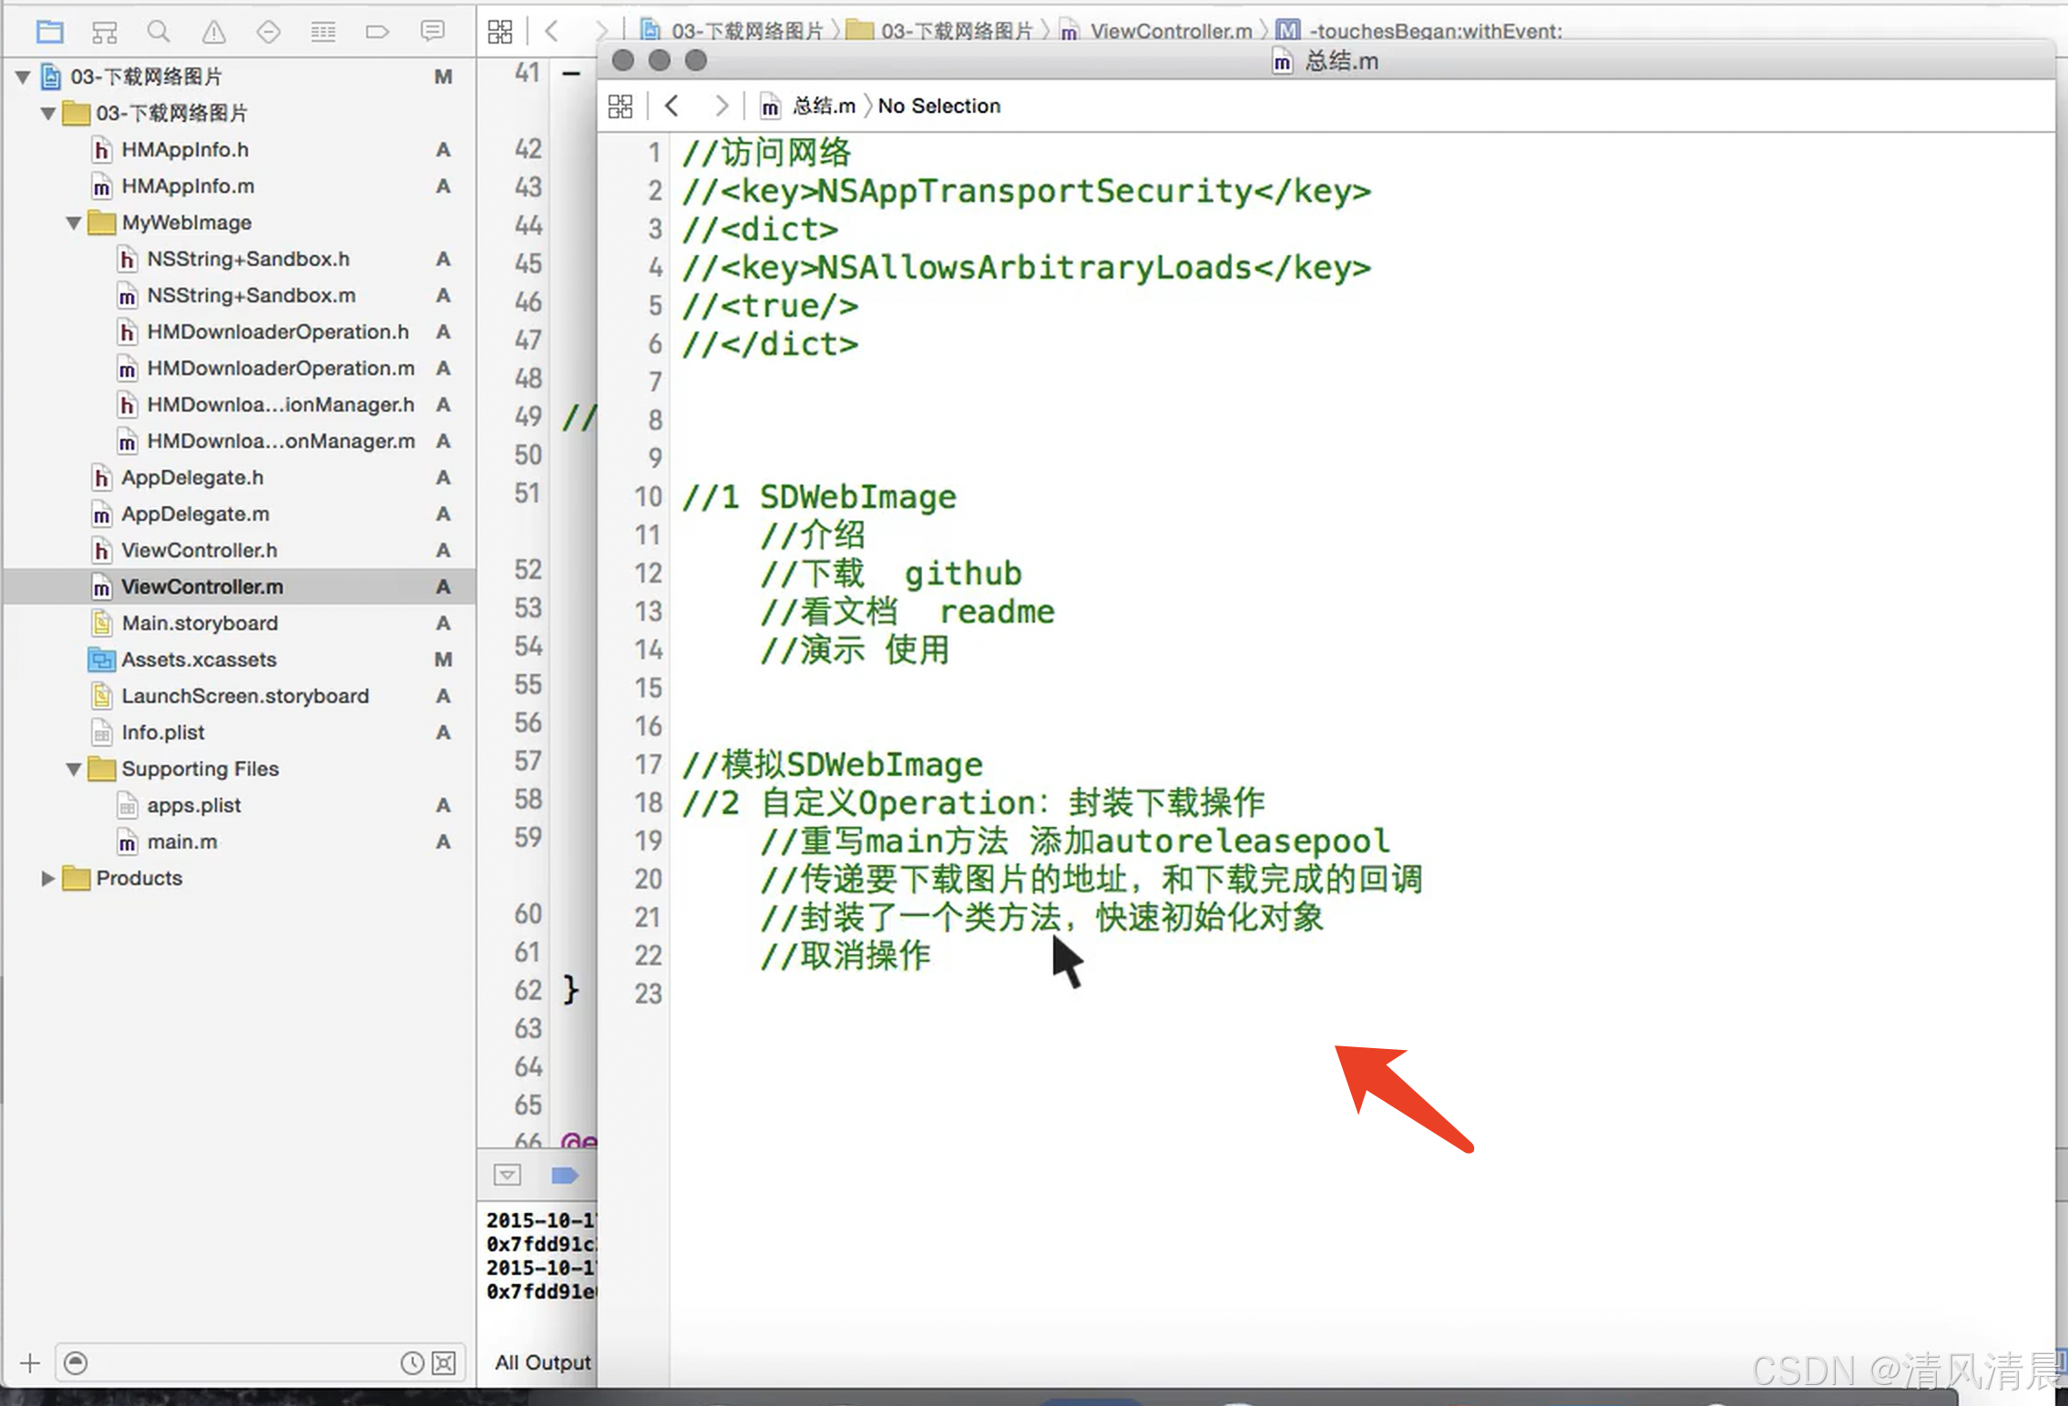Go back in main editor jump bar
2068x1406 pixels.
(551, 32)
